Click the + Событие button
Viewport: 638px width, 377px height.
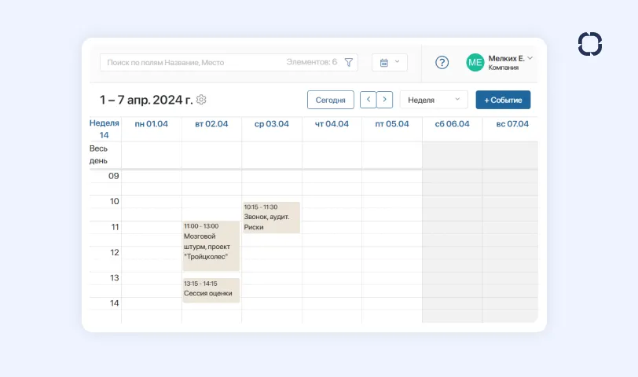coord(503,100)
